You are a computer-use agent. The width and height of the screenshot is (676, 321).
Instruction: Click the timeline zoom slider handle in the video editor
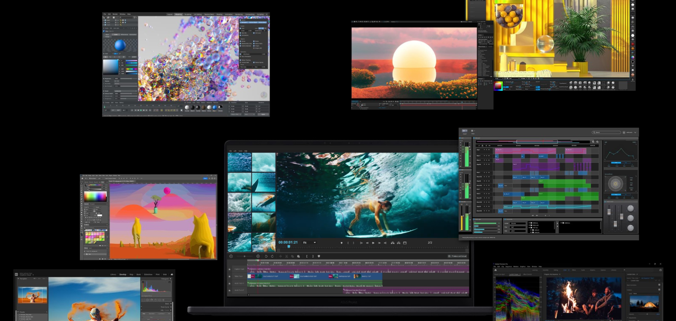[x=245, y=256]
